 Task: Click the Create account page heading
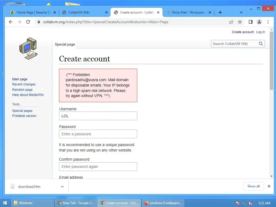coord(84,59)
